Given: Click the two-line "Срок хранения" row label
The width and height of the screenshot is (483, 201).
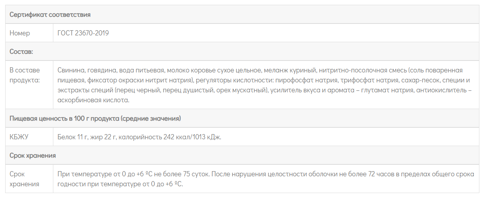Looking at the screenshot, I should pos(25,179).
